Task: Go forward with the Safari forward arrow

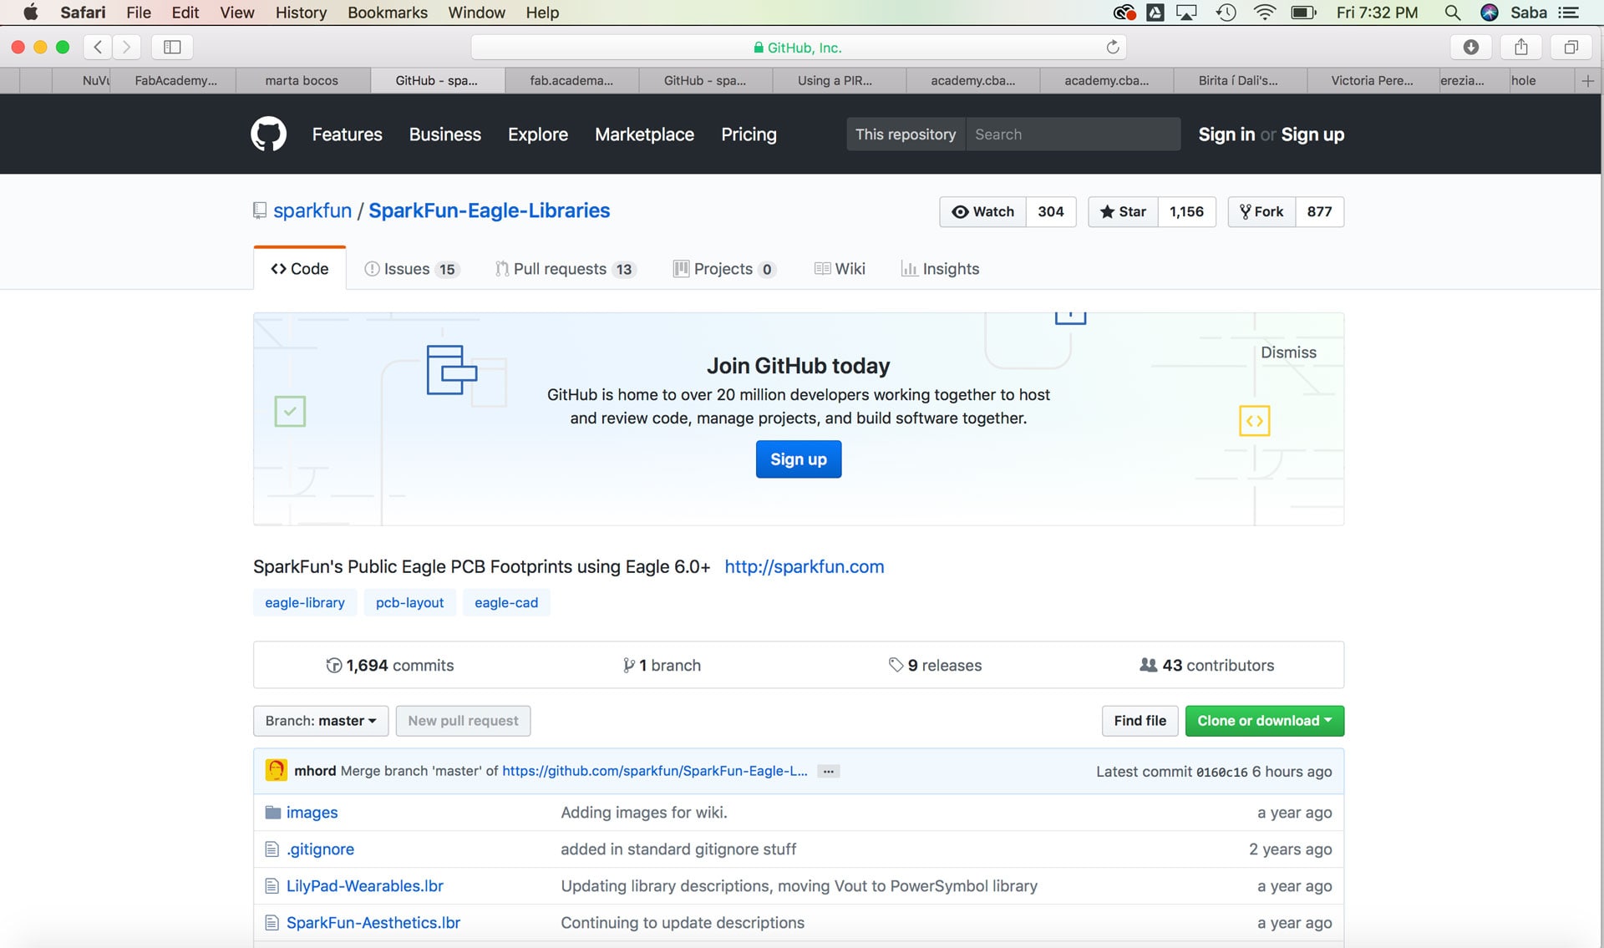Action: (x=126, y=47)
